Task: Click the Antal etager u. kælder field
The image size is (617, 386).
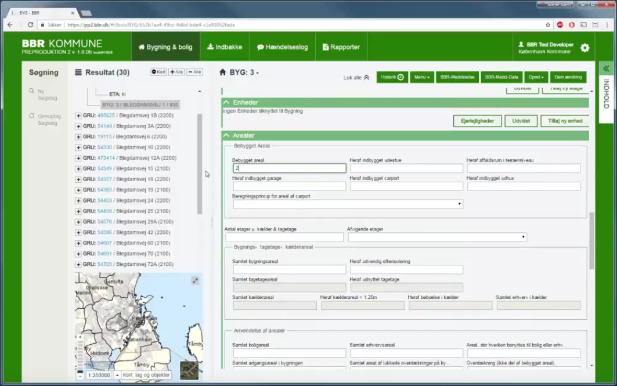Action: [x=284, y=237]
